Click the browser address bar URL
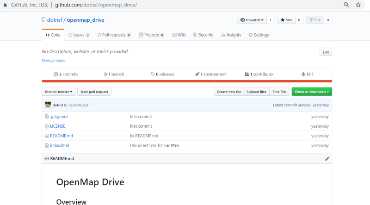The image size is (370, 205). click(x=96, y=5)
